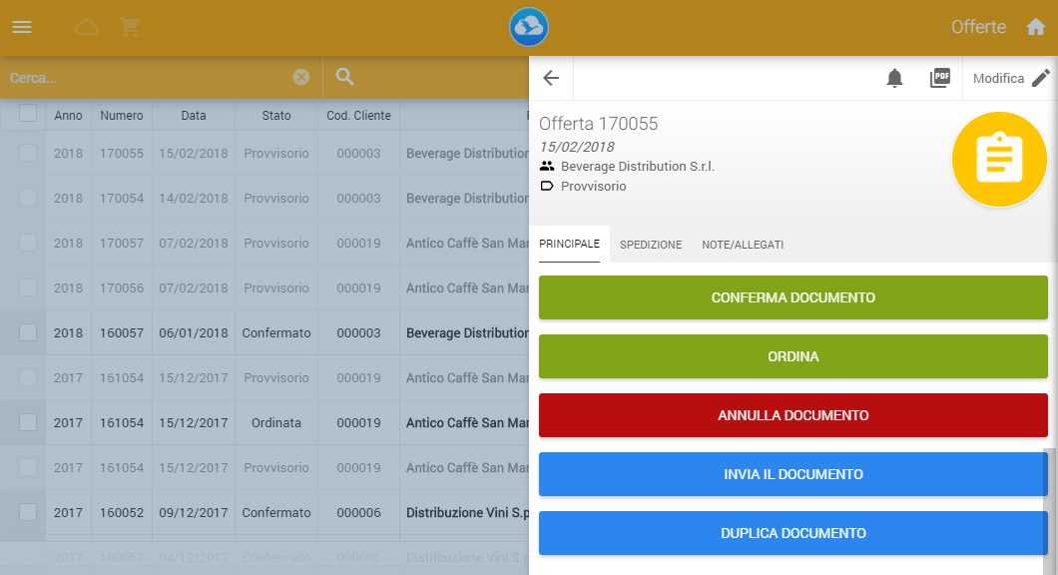Click Invia il Documento button
This screenshot has height=575, width=1058.
[x=793, y=474]
